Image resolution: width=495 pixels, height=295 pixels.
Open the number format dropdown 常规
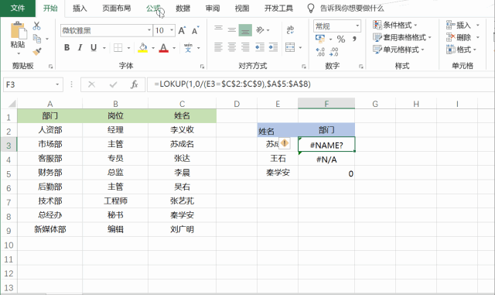coord(357,26)
